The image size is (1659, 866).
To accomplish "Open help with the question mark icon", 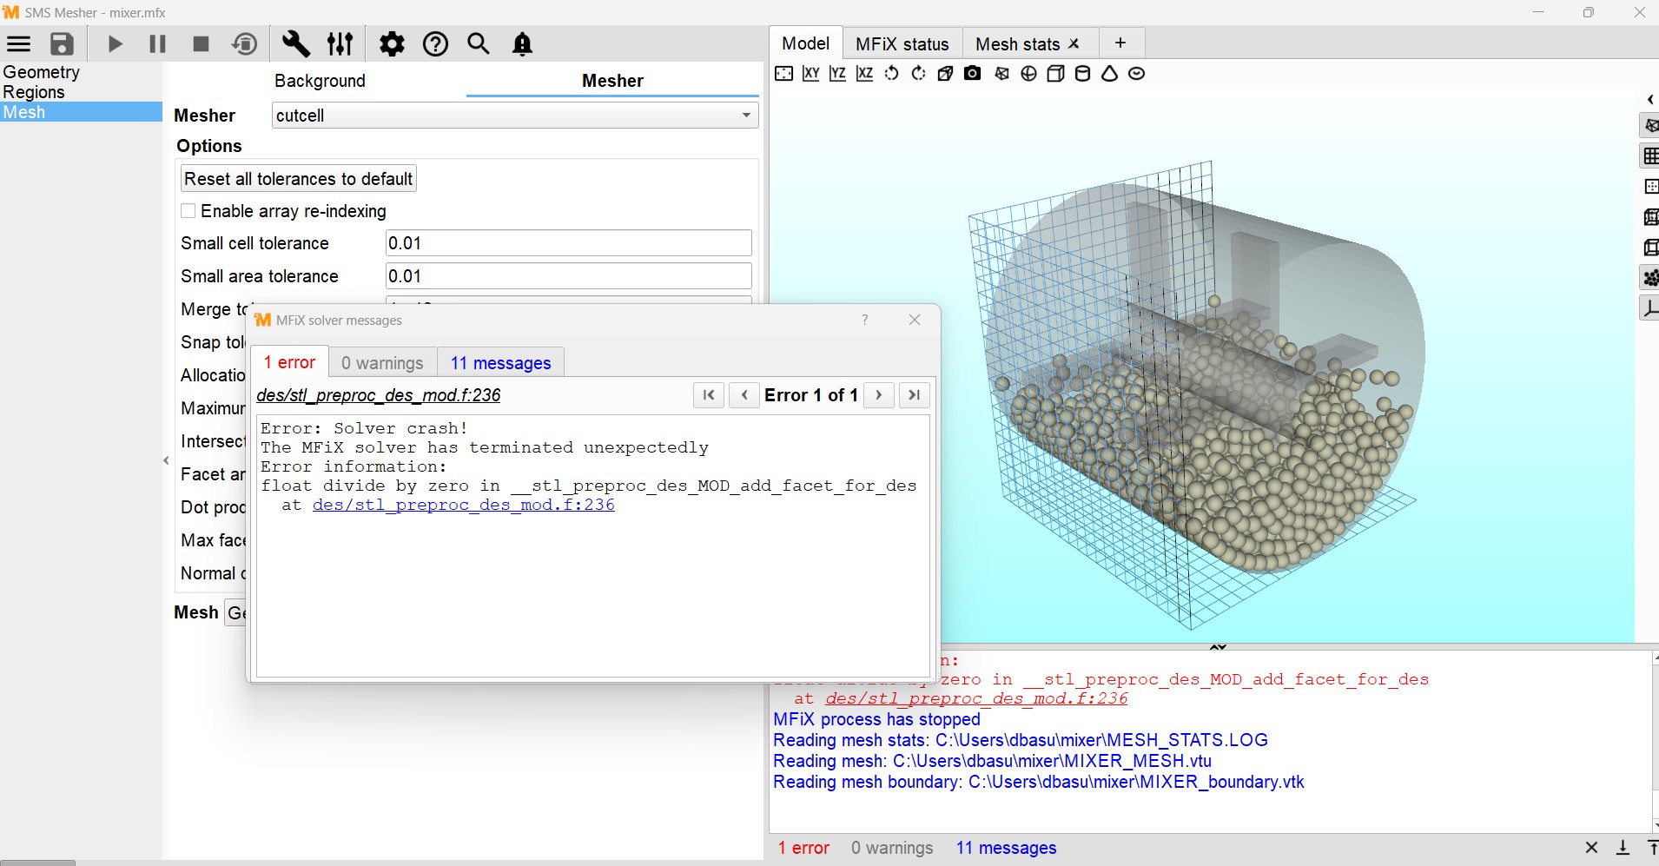I will pyautogui.click(x=435, y=44).
